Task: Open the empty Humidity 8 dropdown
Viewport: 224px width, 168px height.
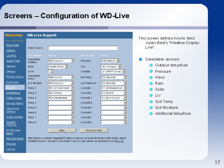Action: point(114,122)
